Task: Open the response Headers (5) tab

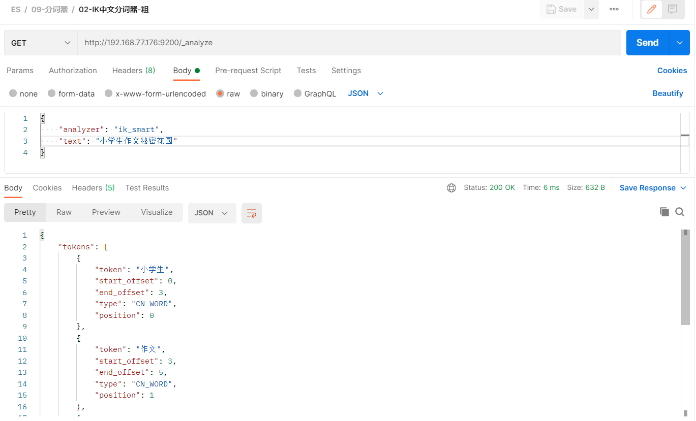Action: coord(94,188)
